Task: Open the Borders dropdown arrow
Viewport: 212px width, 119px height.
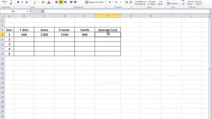Action: coord(37,2)
